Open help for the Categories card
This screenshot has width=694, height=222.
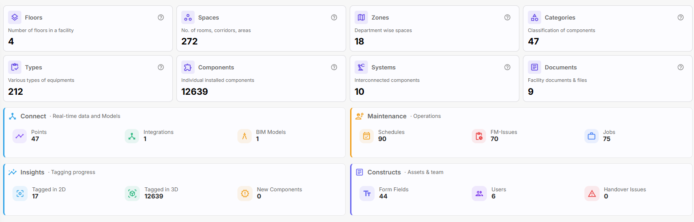pyautogui.click(x=681, y=17)
